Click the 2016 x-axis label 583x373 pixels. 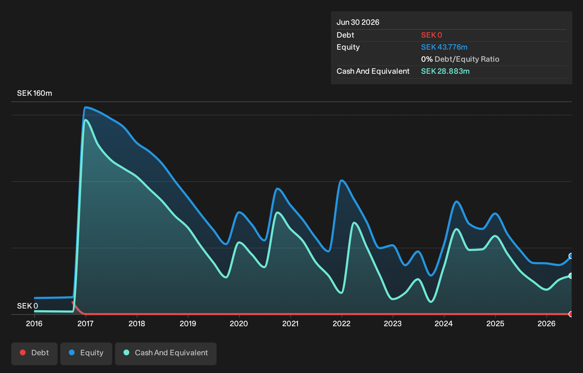pyautogui.click(x=34, y=323)
